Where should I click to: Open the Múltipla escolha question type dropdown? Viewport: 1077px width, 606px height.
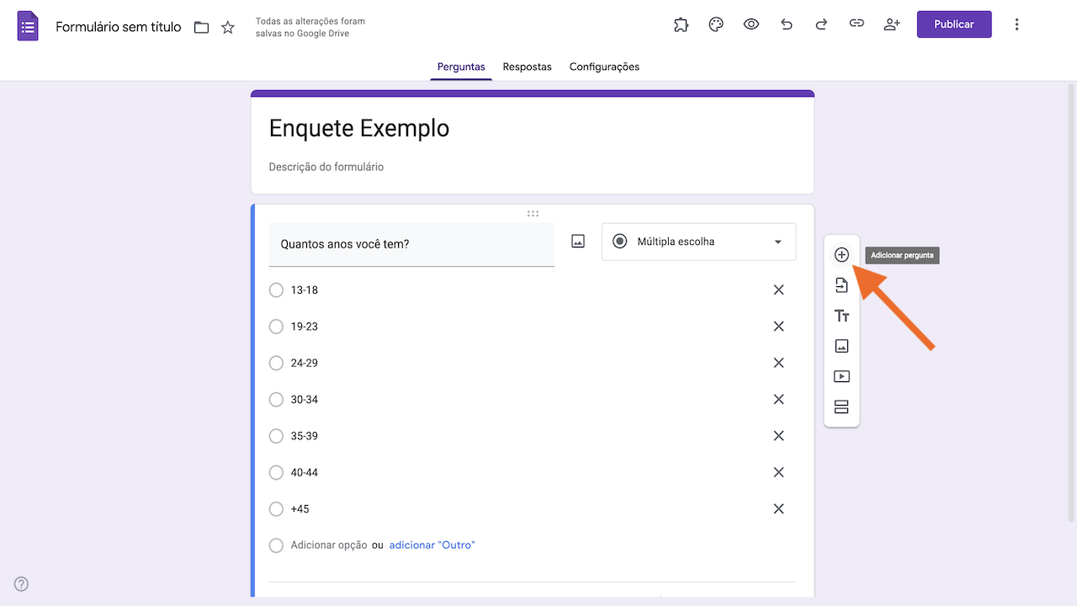[698, 242]
